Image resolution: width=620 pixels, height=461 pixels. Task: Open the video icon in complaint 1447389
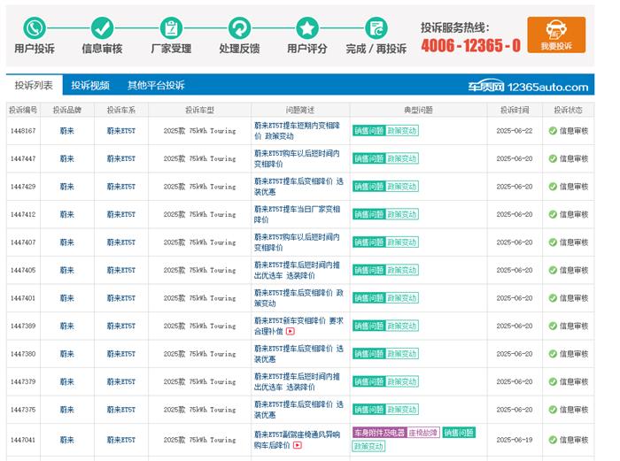click(291, 332)
